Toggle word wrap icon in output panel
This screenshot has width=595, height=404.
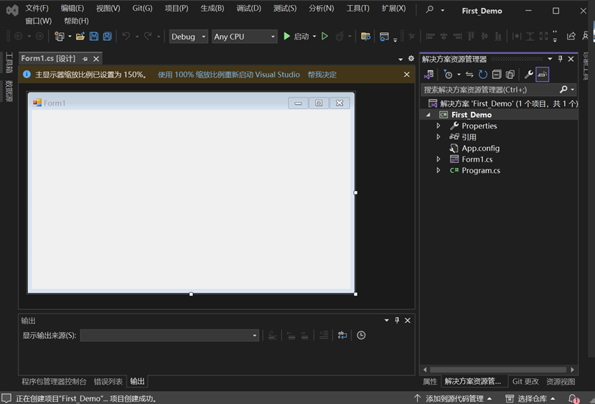tap(342, 335)
